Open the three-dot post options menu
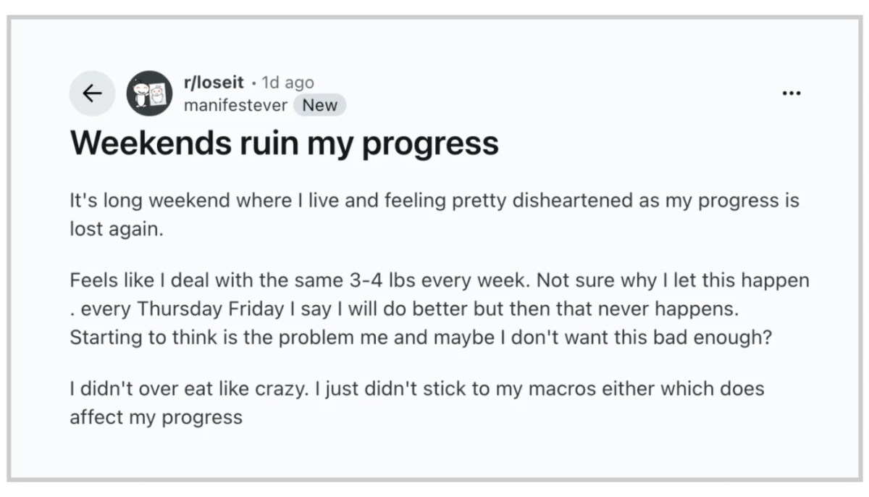Viewport: 869px width, 497px height. tap(792, 93)
